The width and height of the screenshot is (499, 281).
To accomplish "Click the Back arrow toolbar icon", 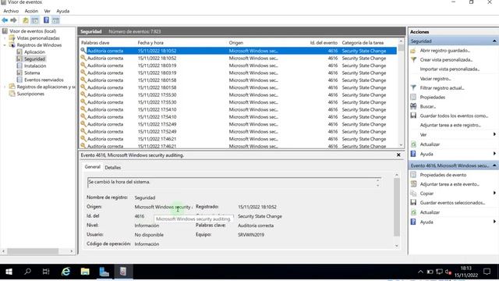I will 5,20.
